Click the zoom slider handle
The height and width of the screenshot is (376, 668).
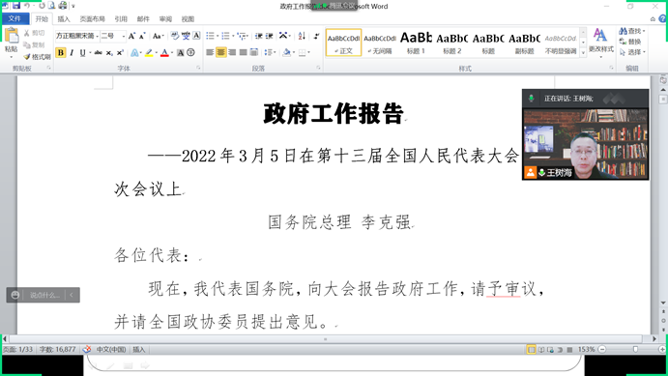click(635, 349)
